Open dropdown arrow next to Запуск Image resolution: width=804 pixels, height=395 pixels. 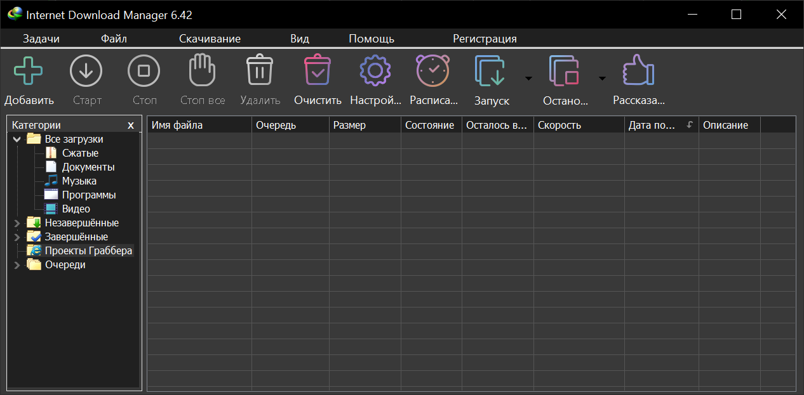pos(528,79)
